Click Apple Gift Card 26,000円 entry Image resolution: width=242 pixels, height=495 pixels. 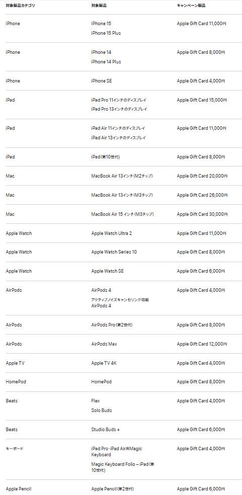(x=202, y=195)
